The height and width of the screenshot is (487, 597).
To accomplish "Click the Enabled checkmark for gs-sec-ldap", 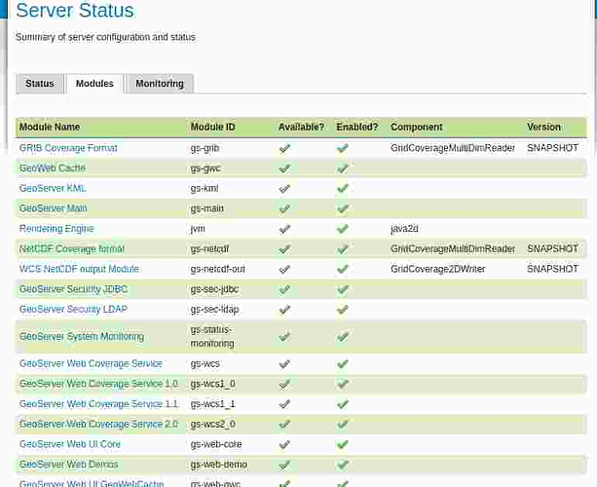I will [x=343, y=310].
